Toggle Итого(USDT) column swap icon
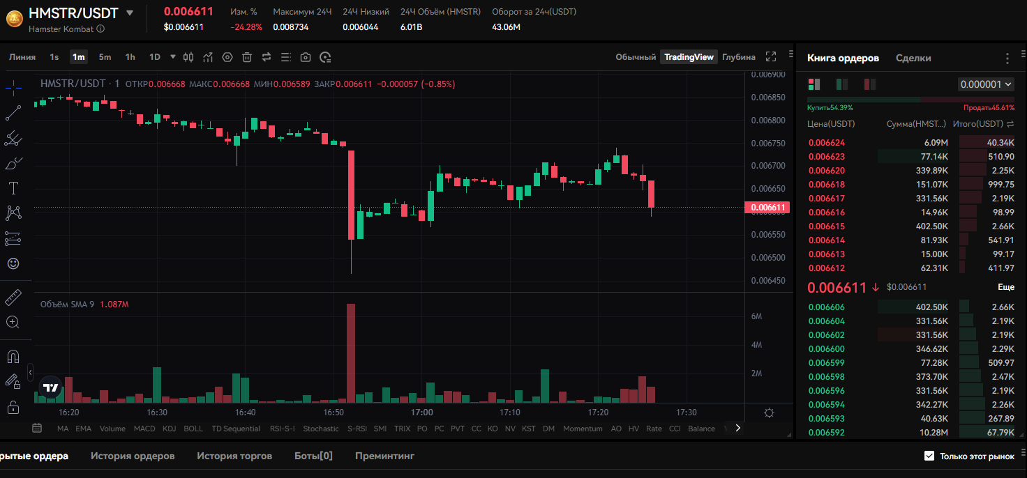The width and height of the screenshot is (1027, 478). [1010, 124]
